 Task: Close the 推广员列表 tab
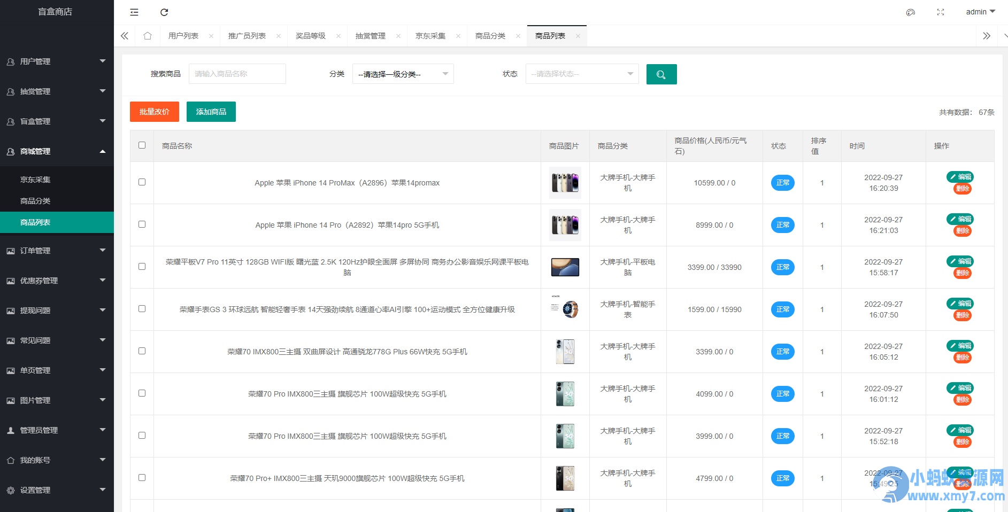279,36
